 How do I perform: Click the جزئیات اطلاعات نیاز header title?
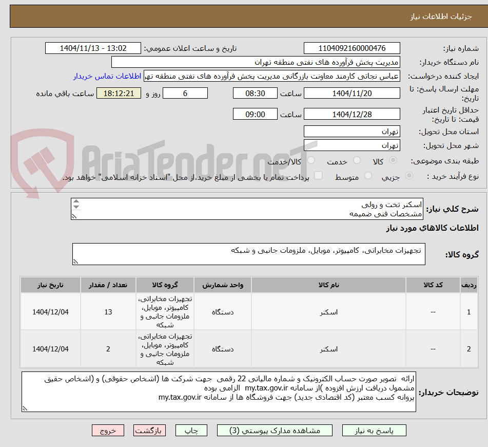click(441, 16)
